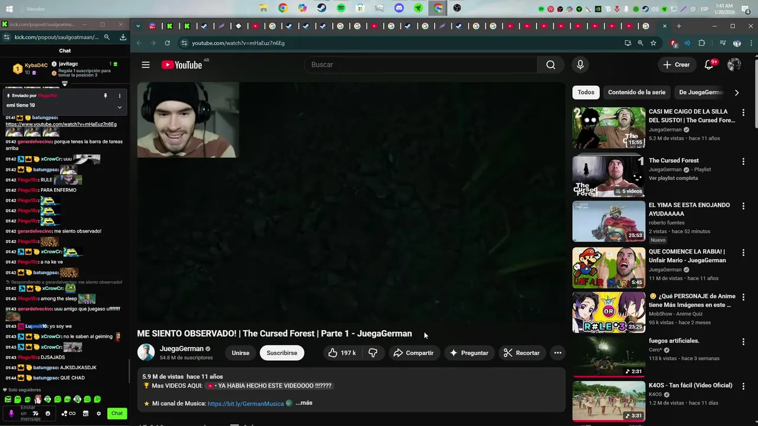758x426 pixels.
Task: Expand video description with ...más
Action: 304,403
